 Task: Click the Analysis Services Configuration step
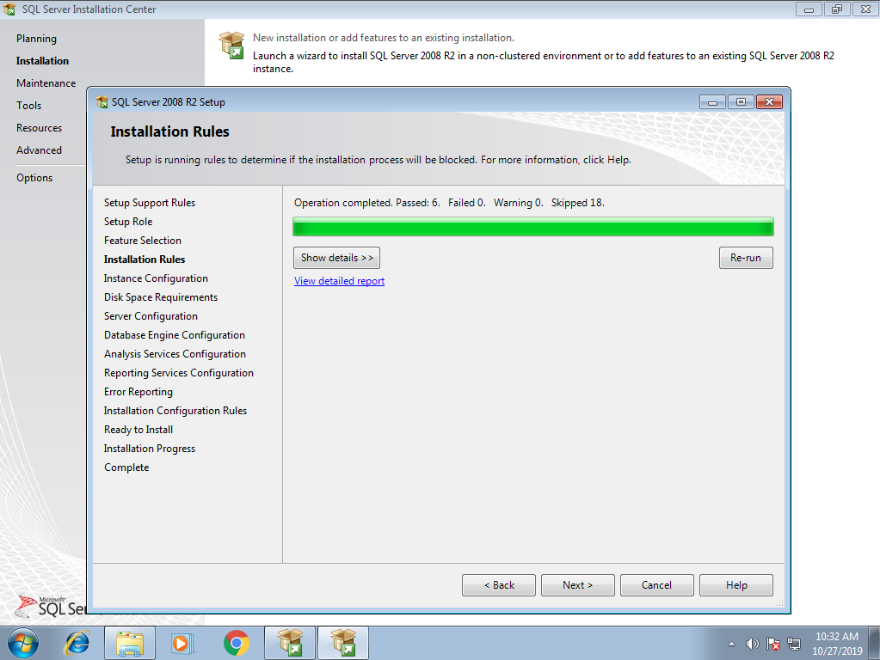pos(175,354)
